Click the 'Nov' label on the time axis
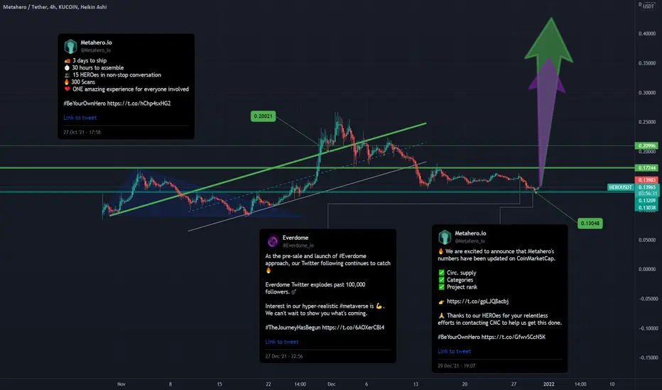This screenshot has height=390, width=662. pos(121,384)
